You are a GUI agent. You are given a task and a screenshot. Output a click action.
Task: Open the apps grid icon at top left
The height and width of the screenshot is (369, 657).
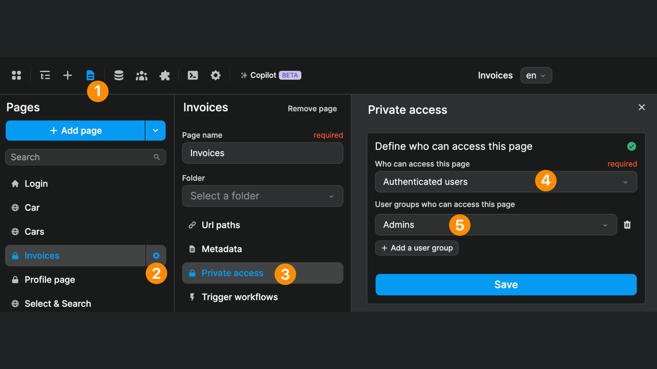(x=16, y=75)
